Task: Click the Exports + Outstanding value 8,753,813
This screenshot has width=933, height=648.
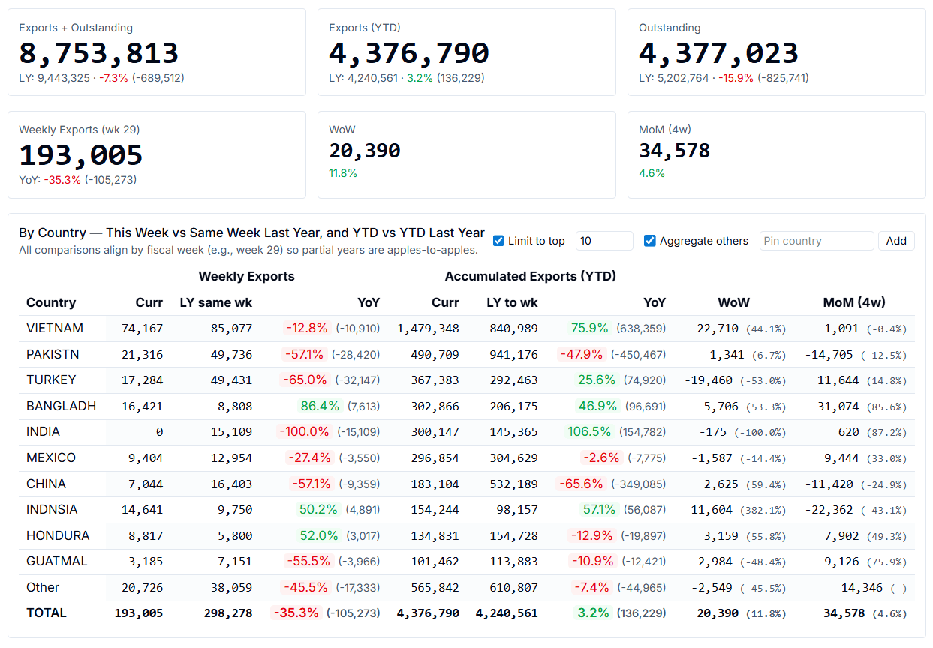Action: pyautogui.click(x=99, y=53)
